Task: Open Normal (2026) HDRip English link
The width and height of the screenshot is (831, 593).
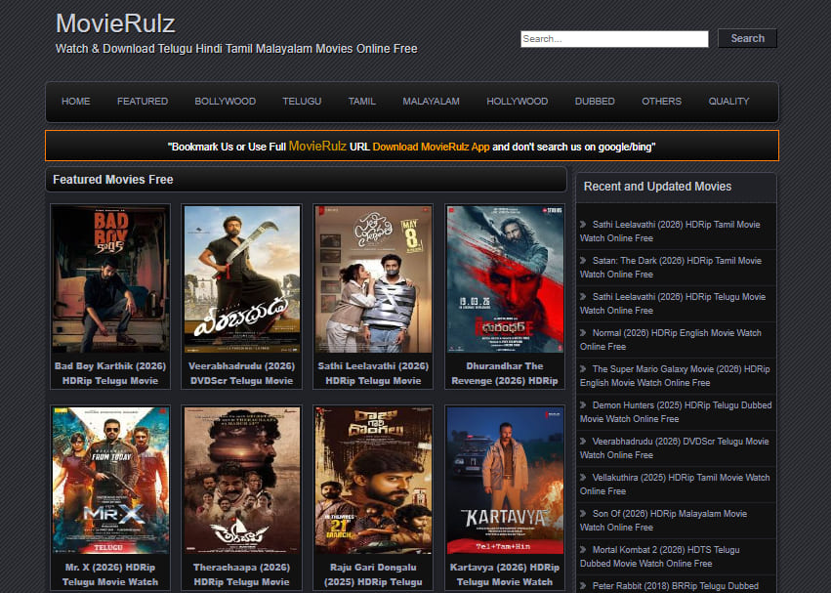Action: pyautogui.click(x=671, y=339)
